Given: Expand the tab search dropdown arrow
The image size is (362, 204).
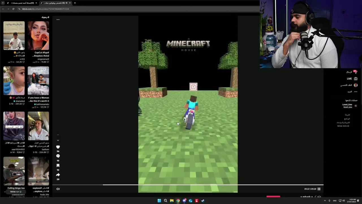Looking at the screenshot, I should [2, 3].
